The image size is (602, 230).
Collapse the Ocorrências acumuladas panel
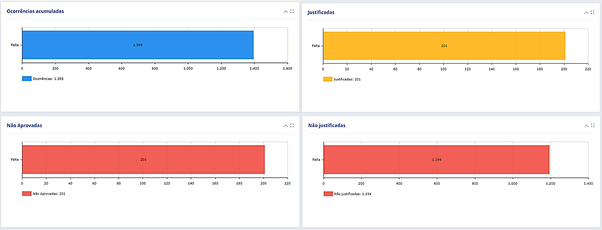click(x=285, y=11)
